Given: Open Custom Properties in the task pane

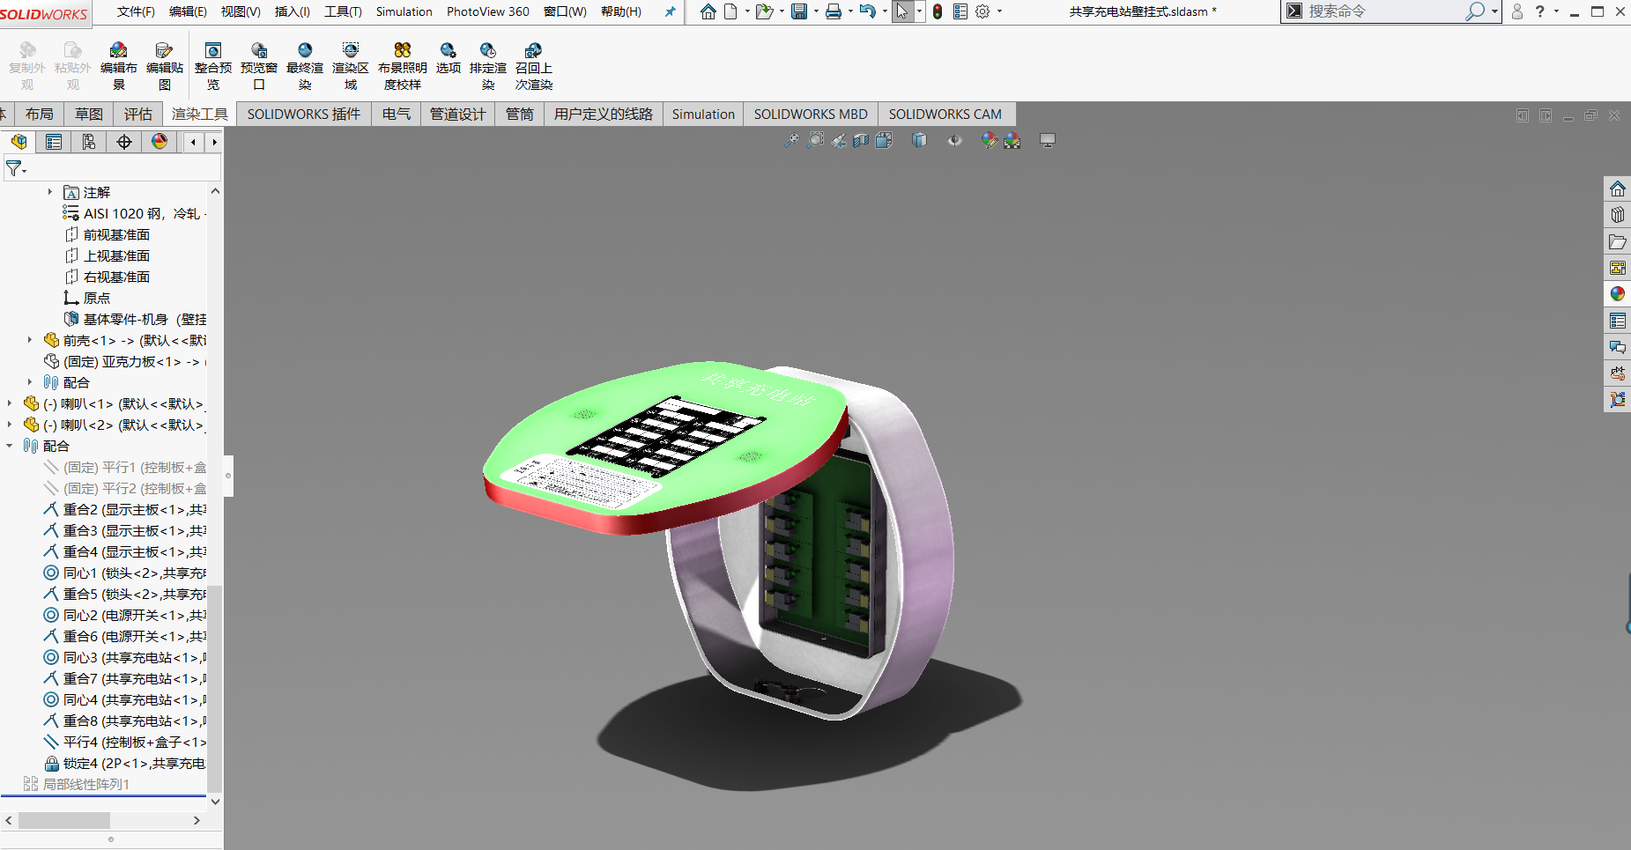Looking at the screenshot, I should coord(1618,321).
